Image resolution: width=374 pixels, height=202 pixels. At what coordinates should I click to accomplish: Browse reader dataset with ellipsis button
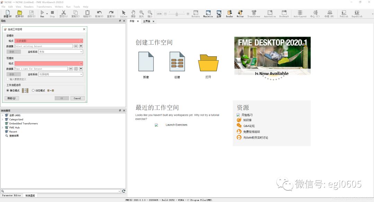[x=76, y=46]
